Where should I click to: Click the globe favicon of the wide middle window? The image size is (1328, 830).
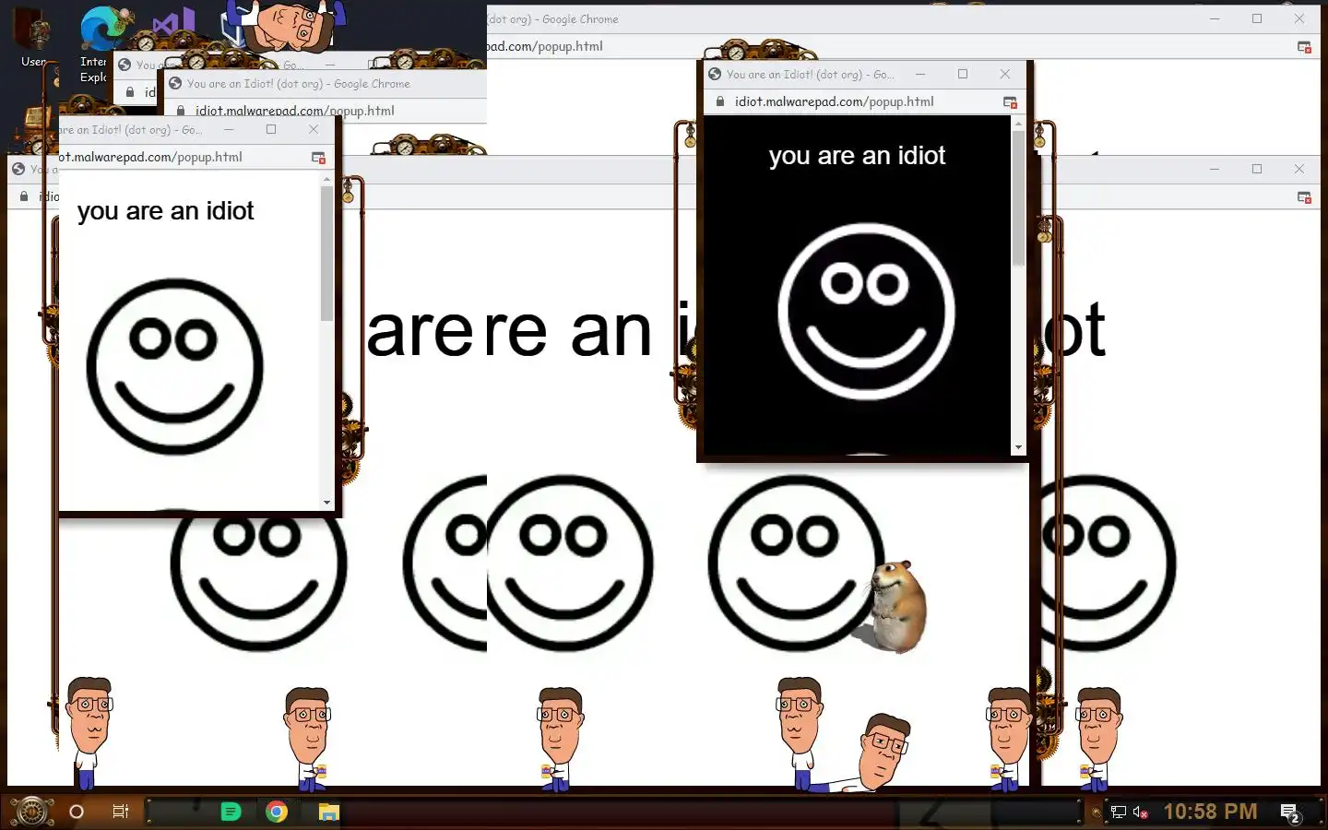coord(18,169)
